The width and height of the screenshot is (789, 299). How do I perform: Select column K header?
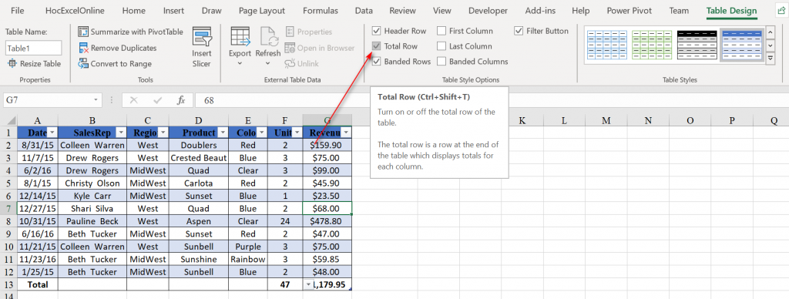click(x=522, y=121)
